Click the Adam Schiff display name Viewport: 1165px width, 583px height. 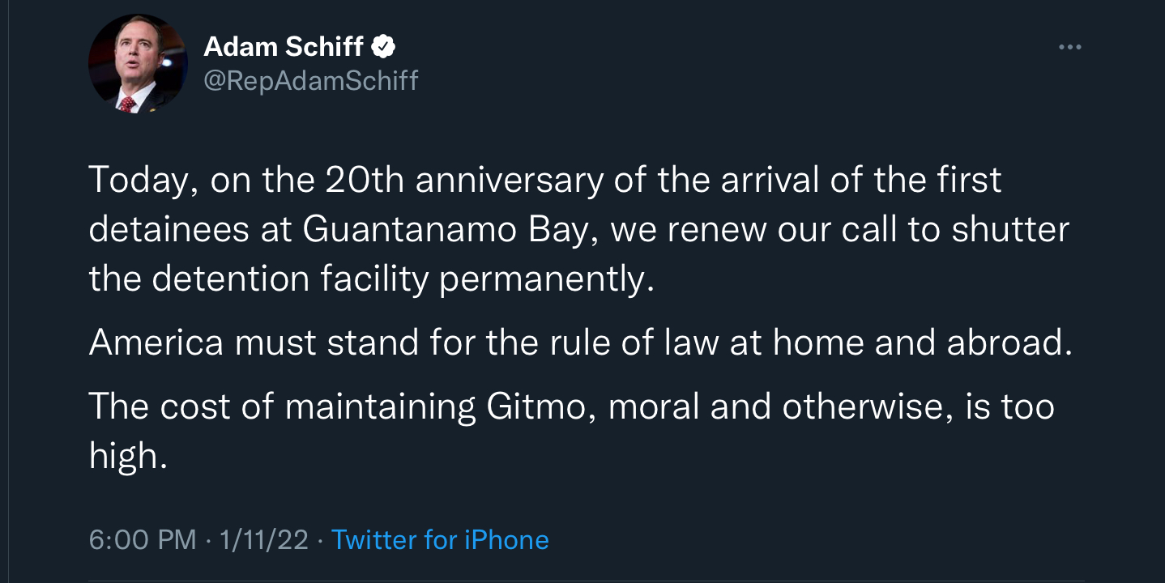(x=284, y=47)
